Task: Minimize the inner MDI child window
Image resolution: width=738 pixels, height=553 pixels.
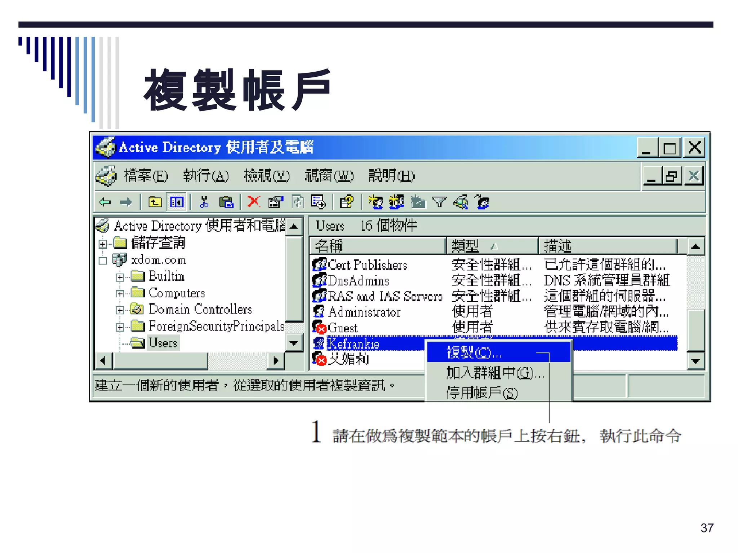Action: pyautogui.click(x=652, y=176)
